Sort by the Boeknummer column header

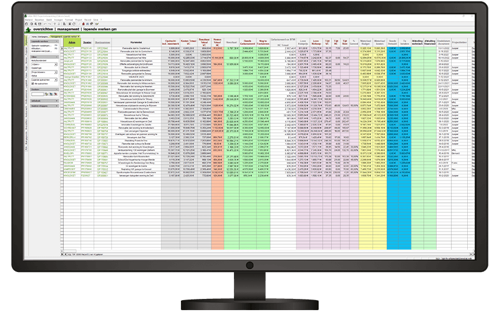coord(102,42)
